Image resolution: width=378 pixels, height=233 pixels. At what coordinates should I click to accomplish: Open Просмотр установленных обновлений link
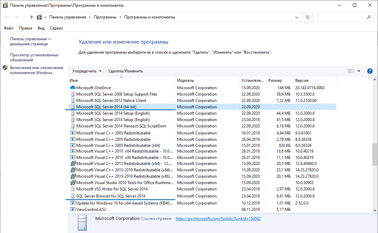click(34, 57)
